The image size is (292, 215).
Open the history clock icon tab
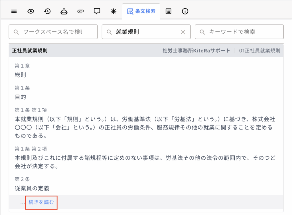click(x=47, y=11)
